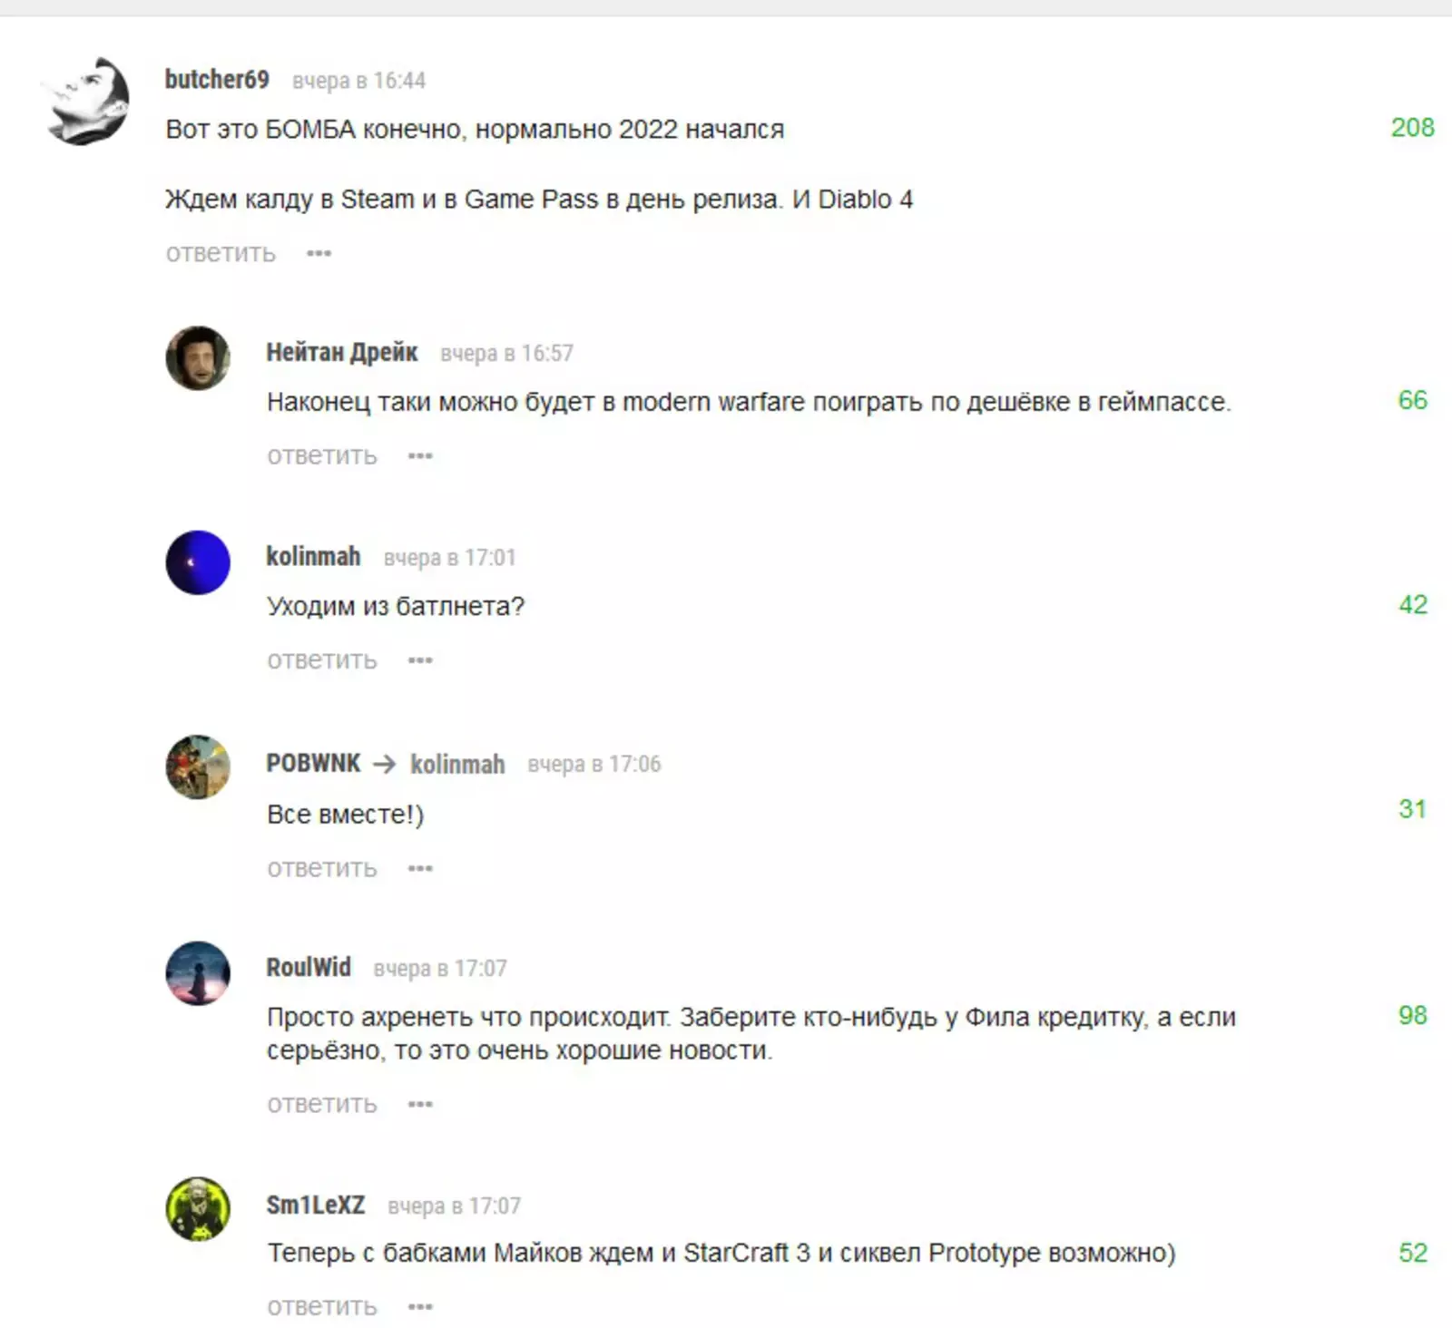Open the butcher69 username link

click(x=217, y=80)
